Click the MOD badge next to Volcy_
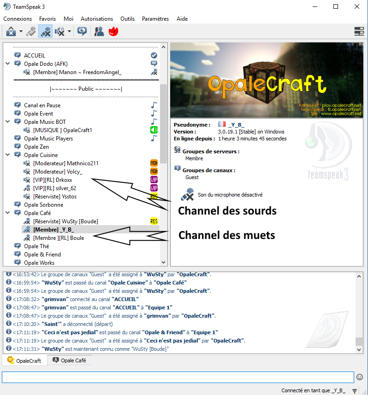Image resolution: width=368 pixels, height=395 pixels. tap(154, 172)
